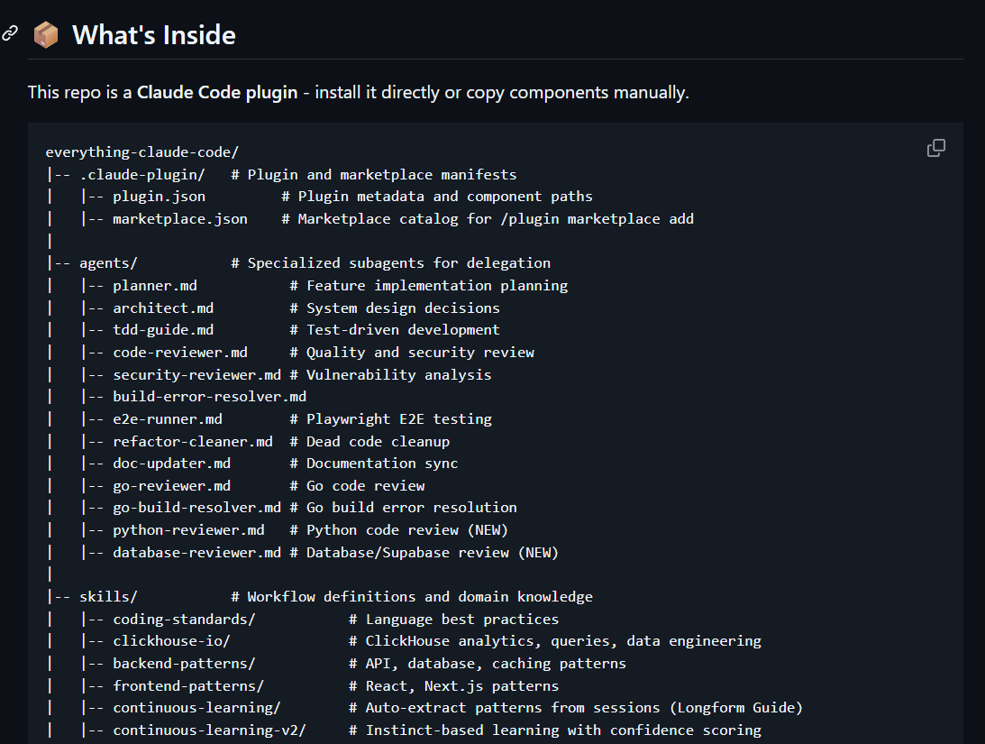
Task: Open the What's Inside heading anchor link
Action: 10,34
